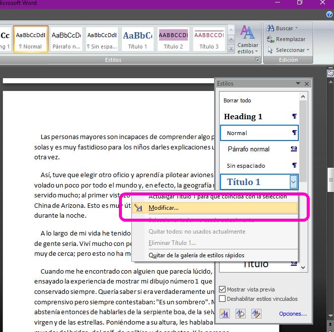The image size is (334, 332).
Task: Click the Reemplazar icon in Edición
Action: pyautogui.click(x=271, y=39)
